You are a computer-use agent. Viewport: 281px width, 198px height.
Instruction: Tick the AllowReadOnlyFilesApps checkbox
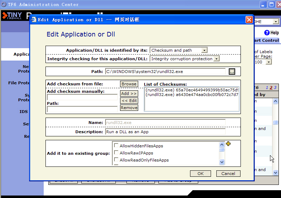tap(116, 160)
